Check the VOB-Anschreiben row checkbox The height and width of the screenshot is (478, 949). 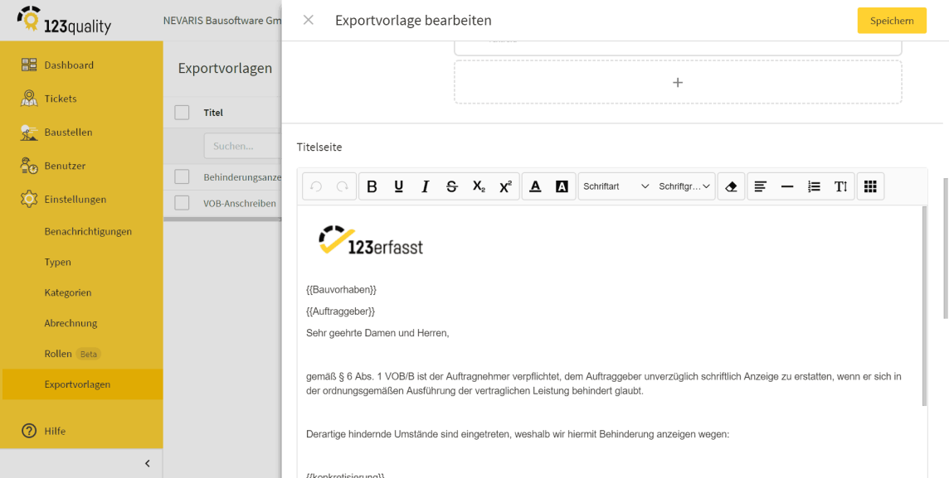(x=182, y=203)
